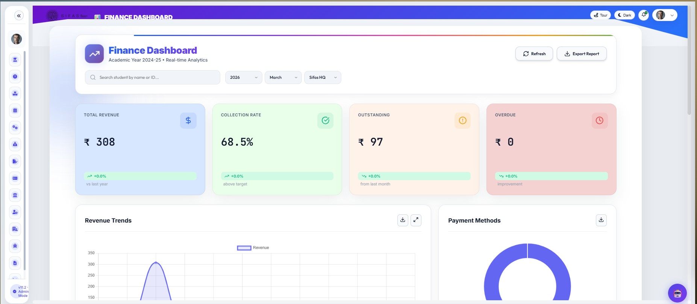Click the header profile photo
Screen dimensions: 697x304
(661, 15)
